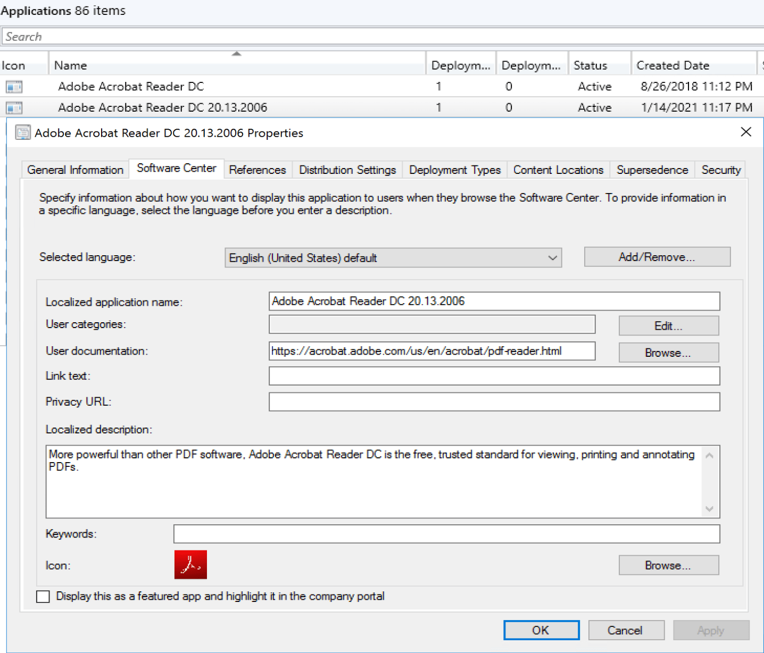
Task: Open the Deployment Types tab
Action: pos(454,170)
